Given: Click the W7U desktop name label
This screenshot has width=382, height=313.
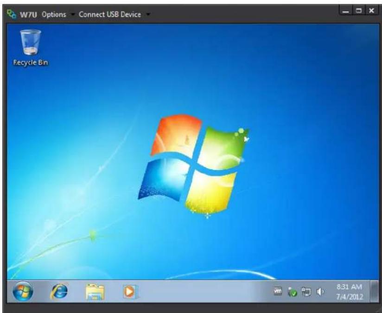Looking at the screenshot, I should (28, 15).
